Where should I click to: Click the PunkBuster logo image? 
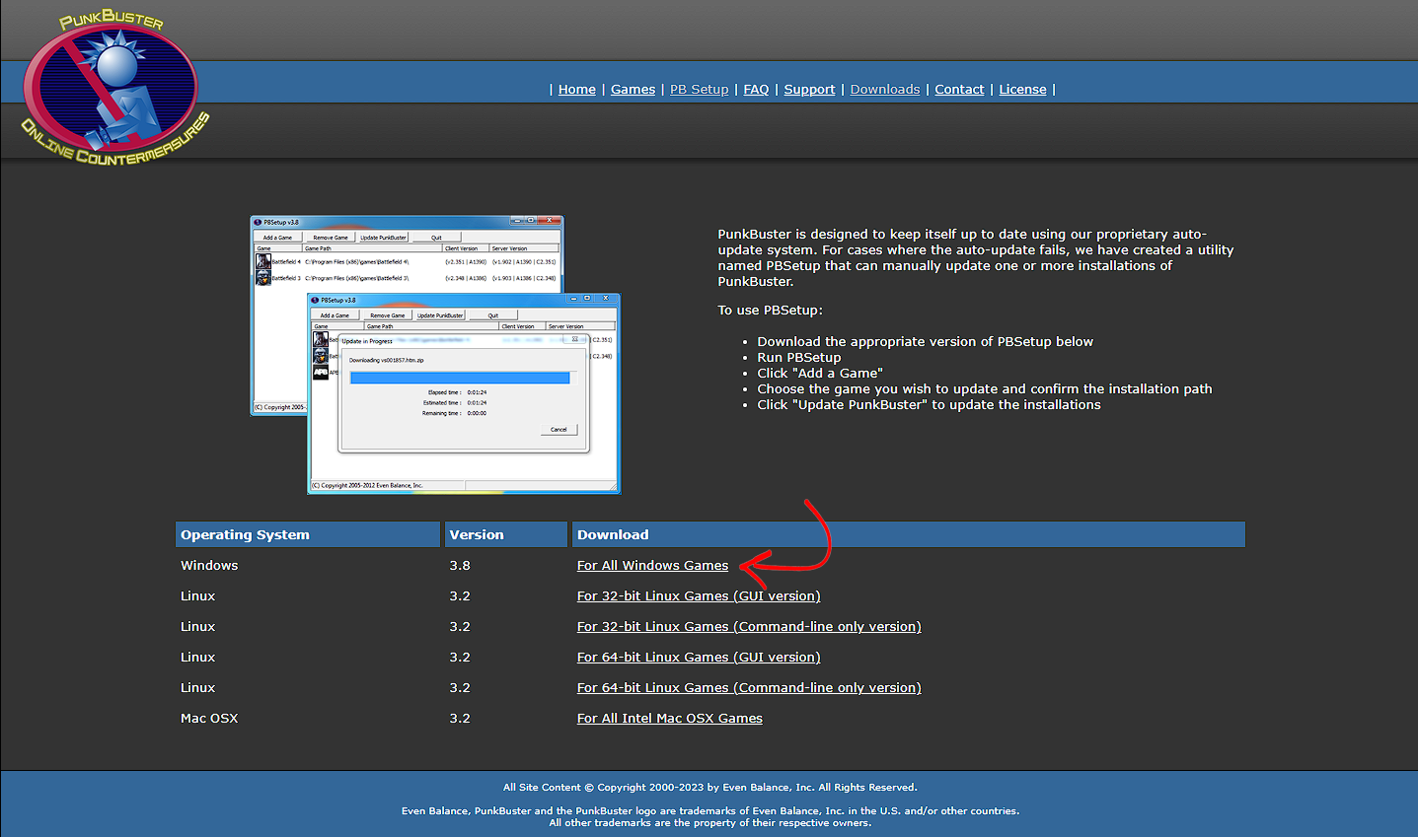(114, 89)
